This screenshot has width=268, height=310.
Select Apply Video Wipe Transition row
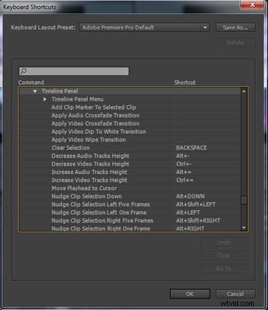88,139
